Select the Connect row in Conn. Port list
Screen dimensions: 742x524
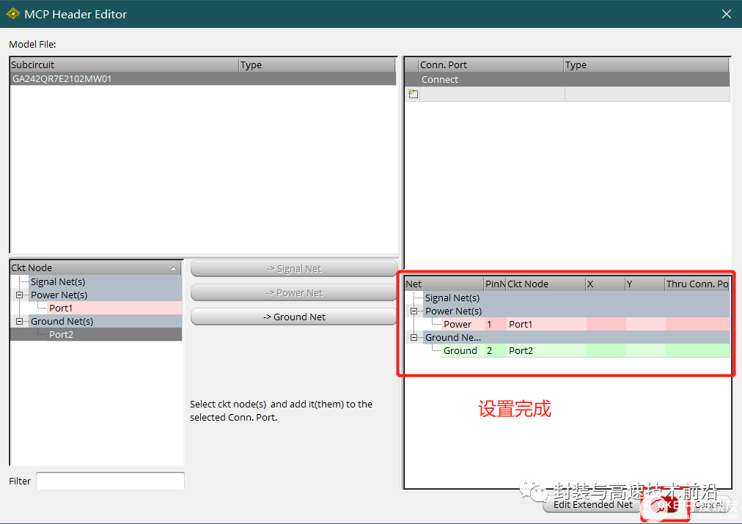pos(567,79)
